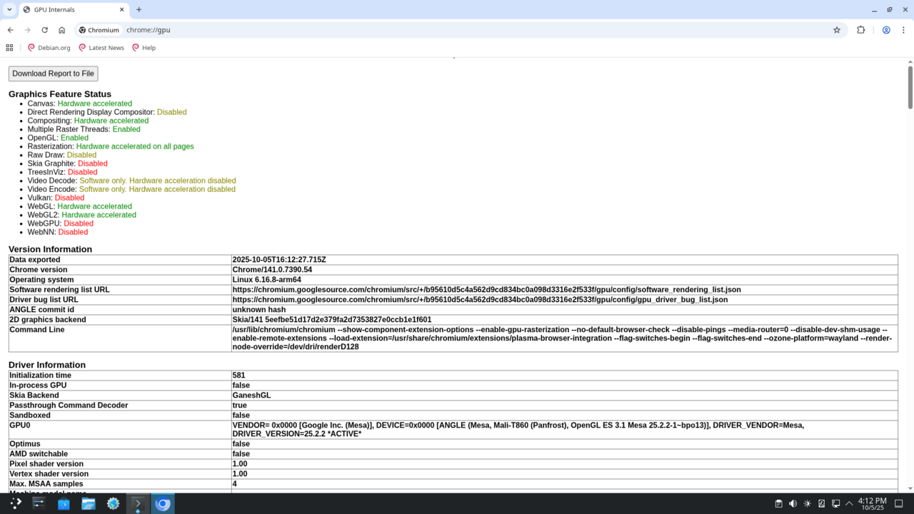
Task: Go to the browser home page
Action: pos(62,30)
